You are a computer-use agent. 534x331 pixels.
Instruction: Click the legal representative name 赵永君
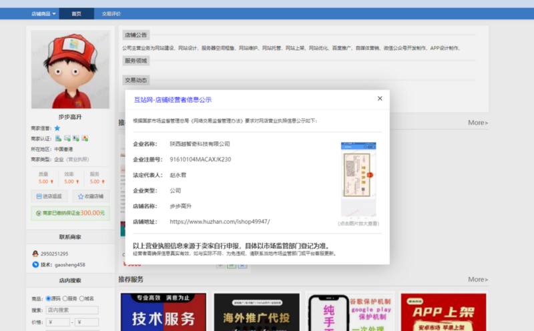[x=178, y=175]
